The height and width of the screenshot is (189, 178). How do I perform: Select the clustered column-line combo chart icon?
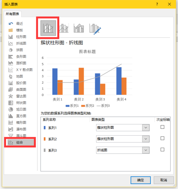tap(48, 28)
